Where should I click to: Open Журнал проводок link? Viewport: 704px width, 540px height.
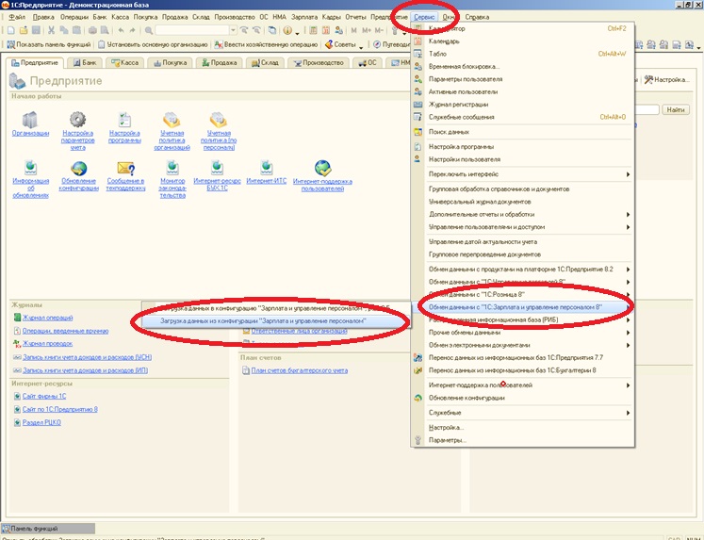(47, 344)
